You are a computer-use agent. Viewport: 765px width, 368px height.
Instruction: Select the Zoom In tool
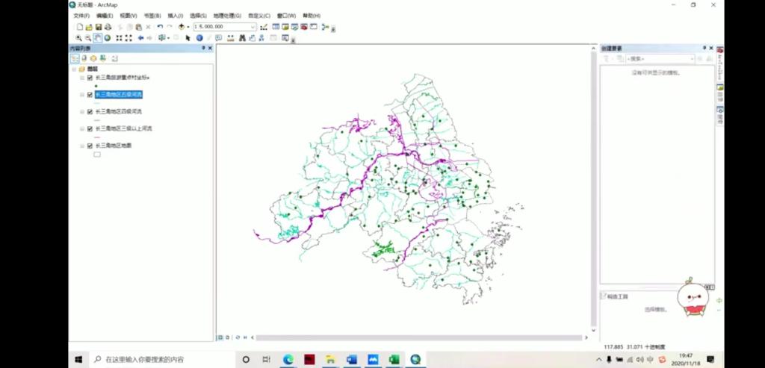78,37
